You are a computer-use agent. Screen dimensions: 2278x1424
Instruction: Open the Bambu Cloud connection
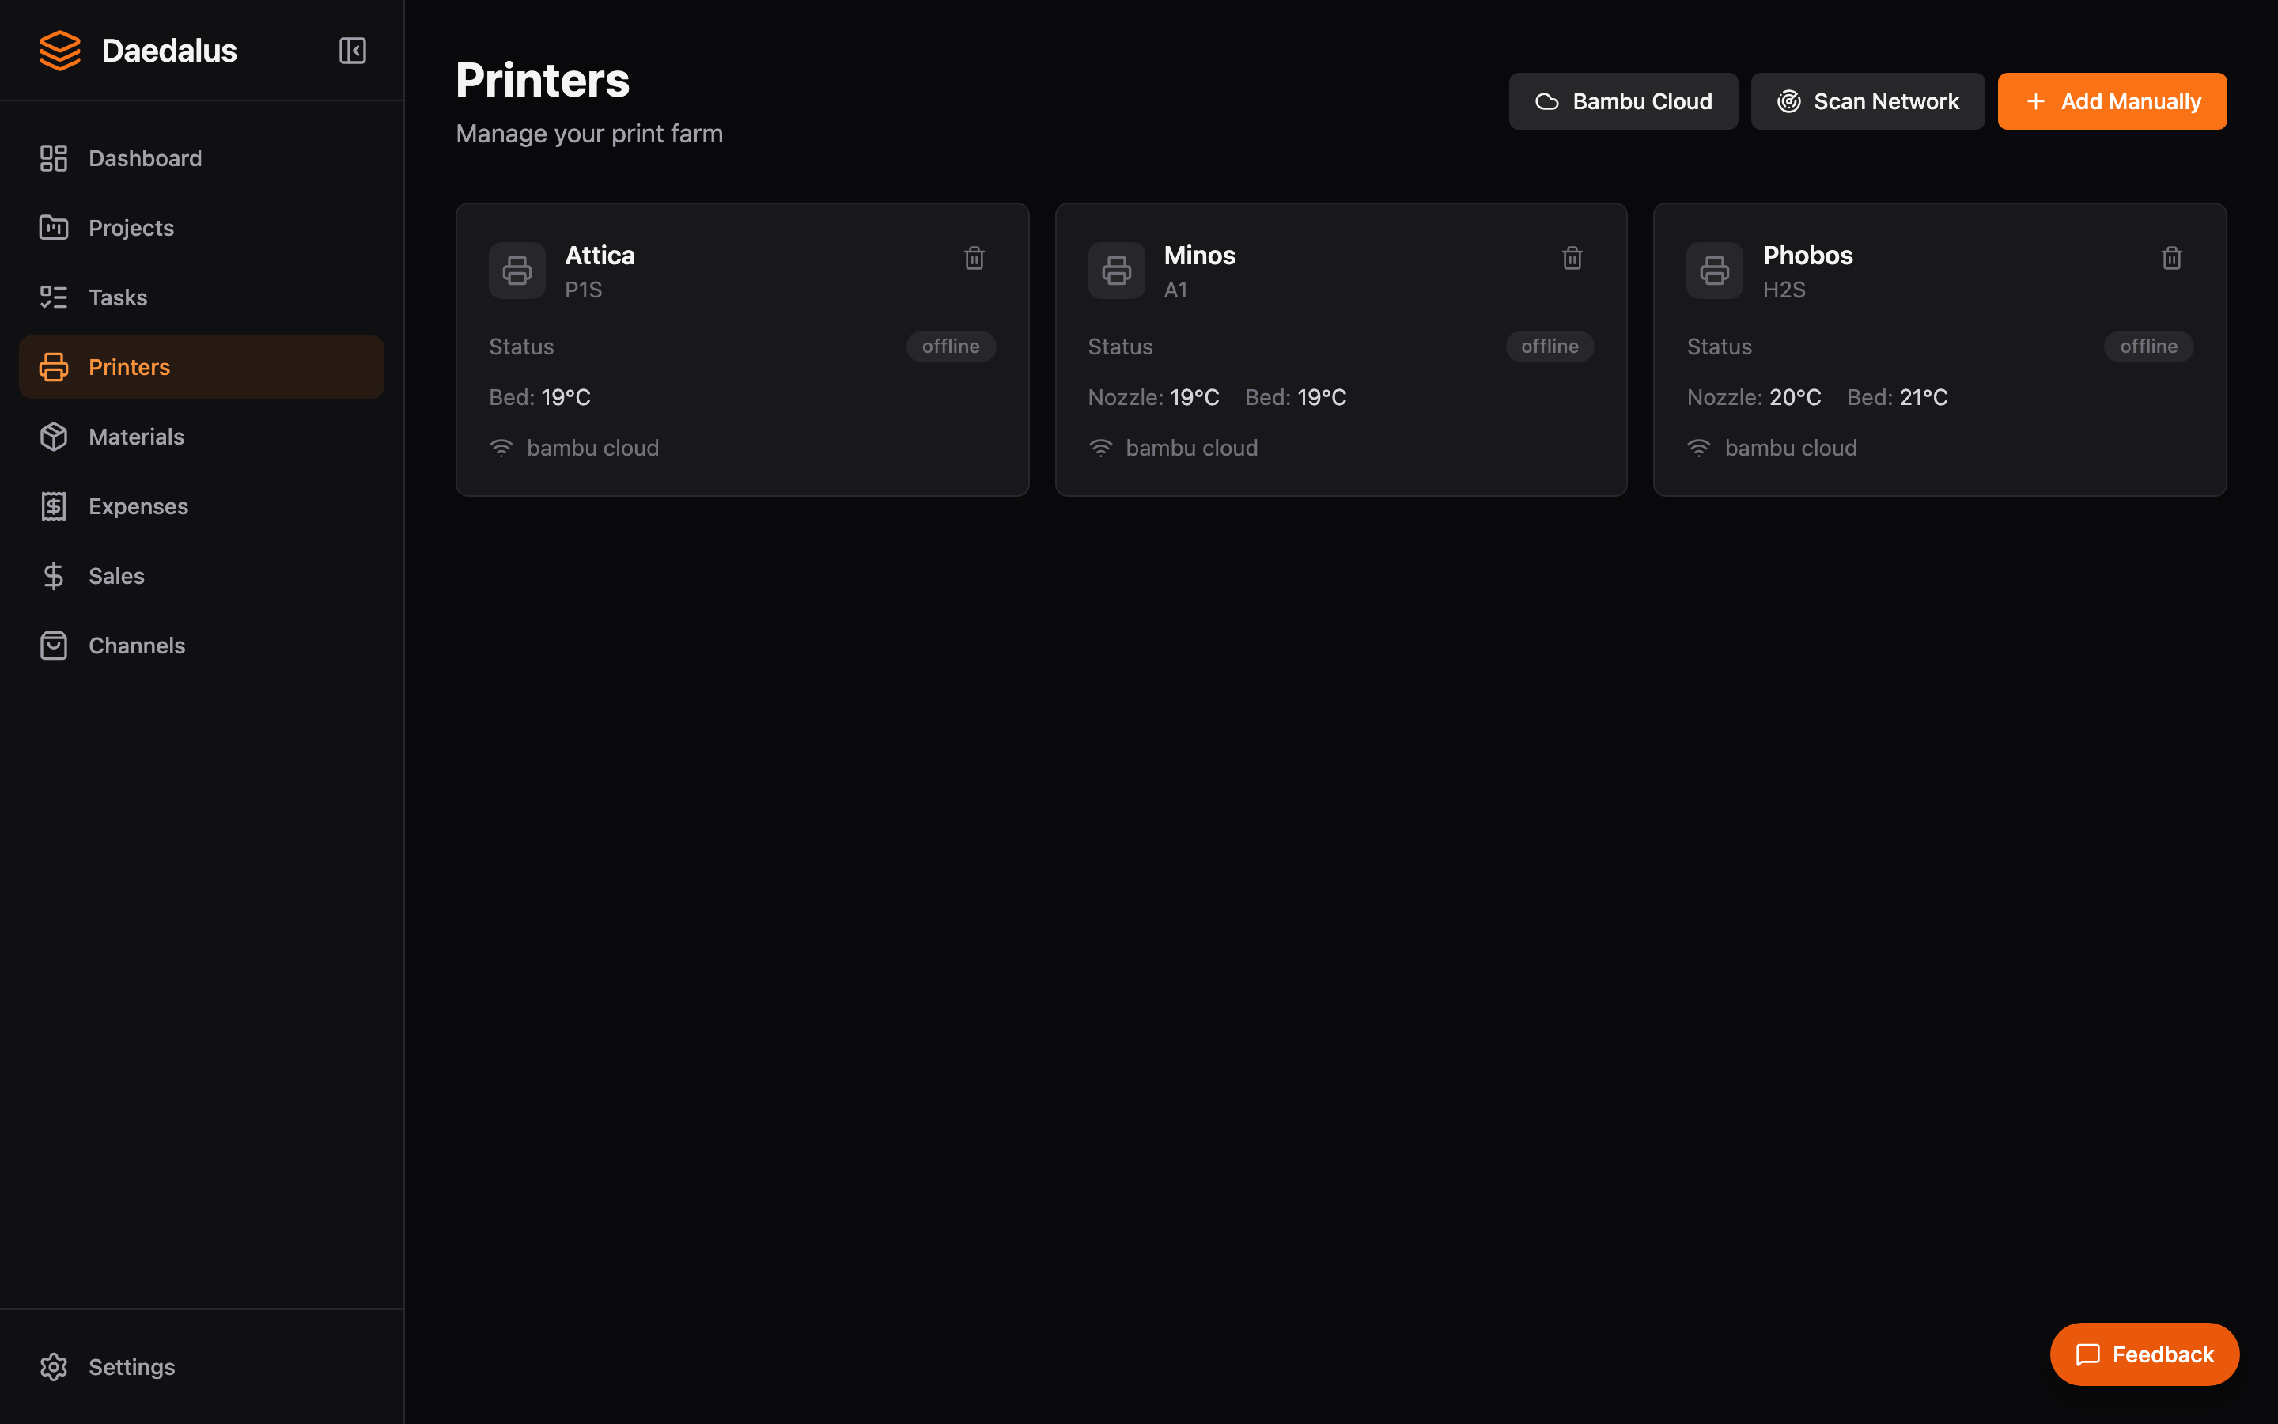pos(1623,102)
